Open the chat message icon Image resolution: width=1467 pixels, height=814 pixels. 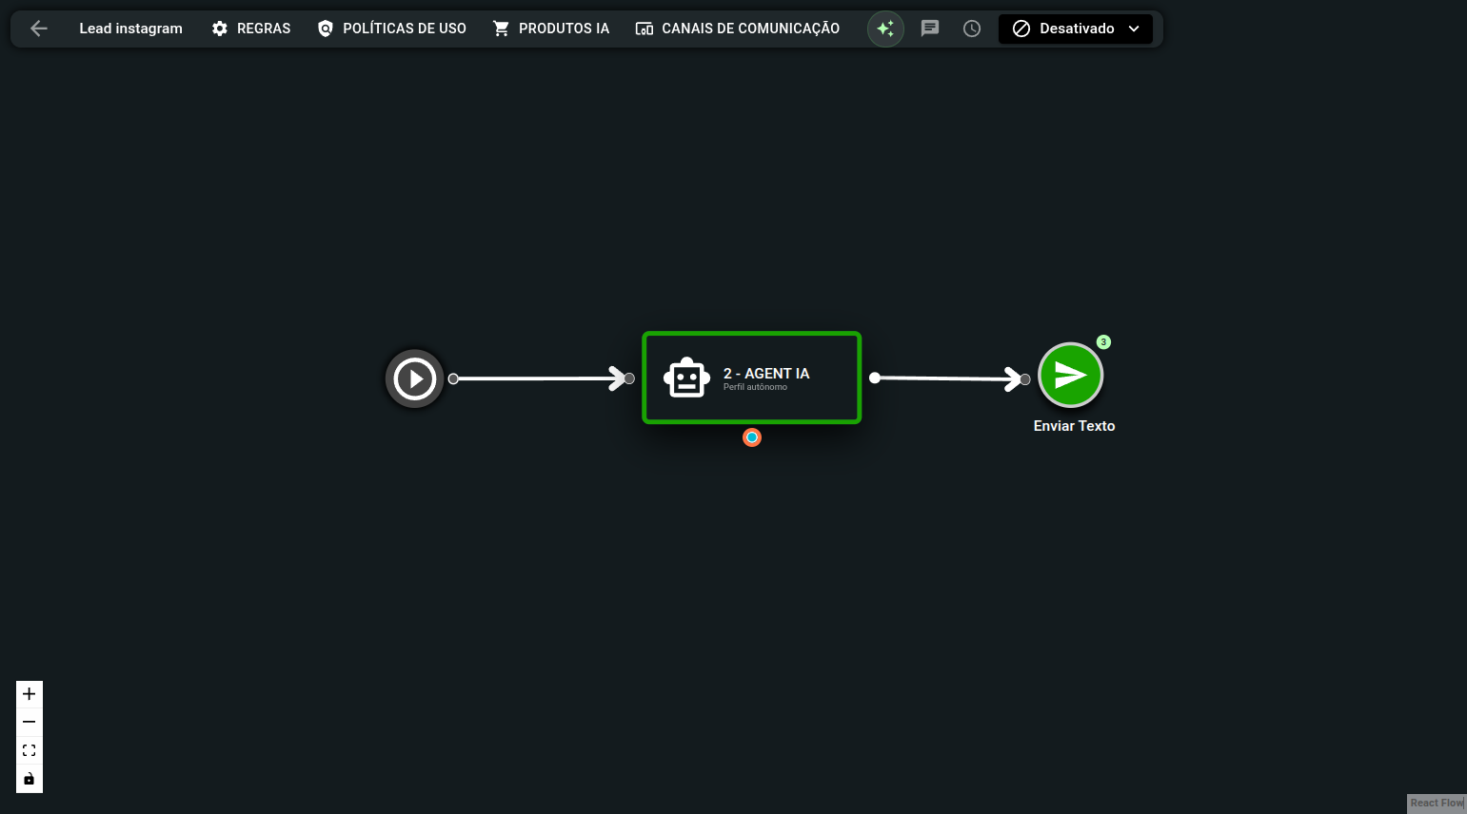point(930,29)
